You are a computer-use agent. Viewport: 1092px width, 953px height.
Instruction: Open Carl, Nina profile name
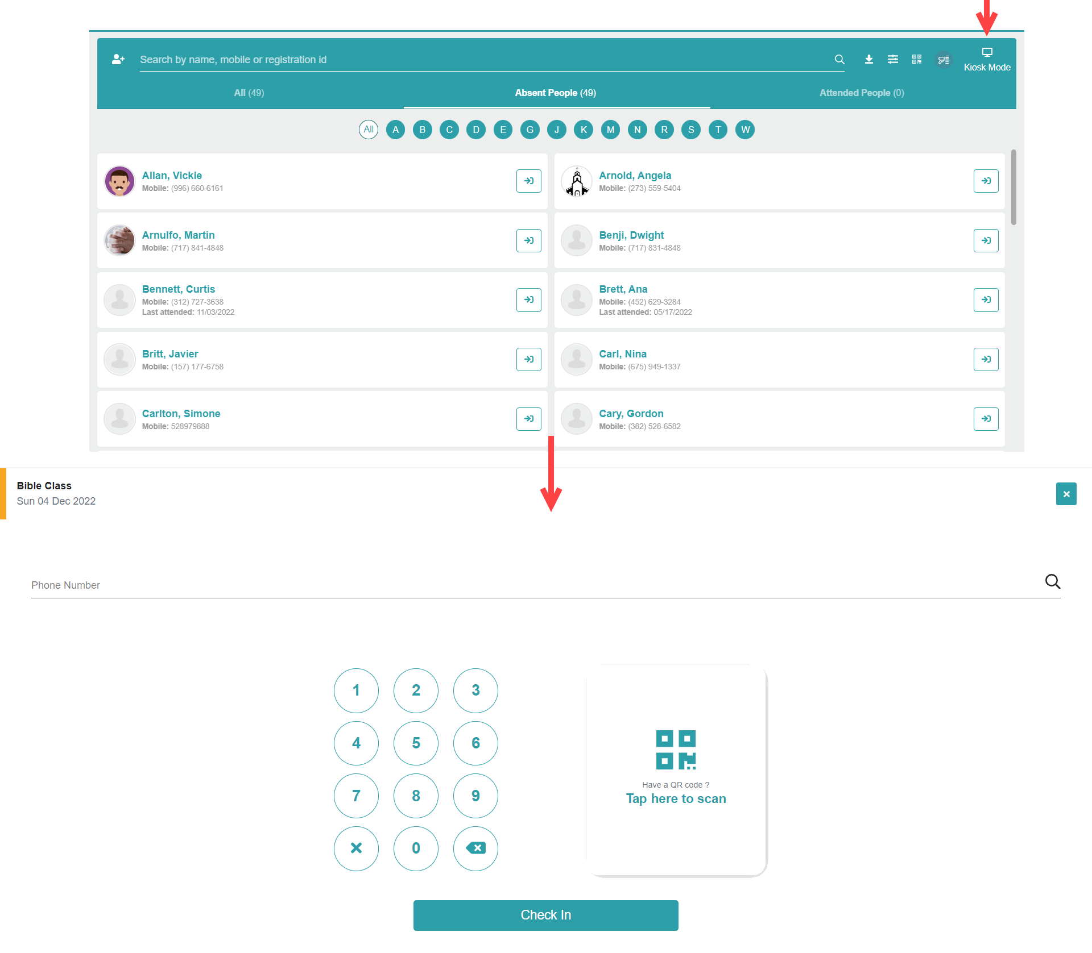pos(623,354)
